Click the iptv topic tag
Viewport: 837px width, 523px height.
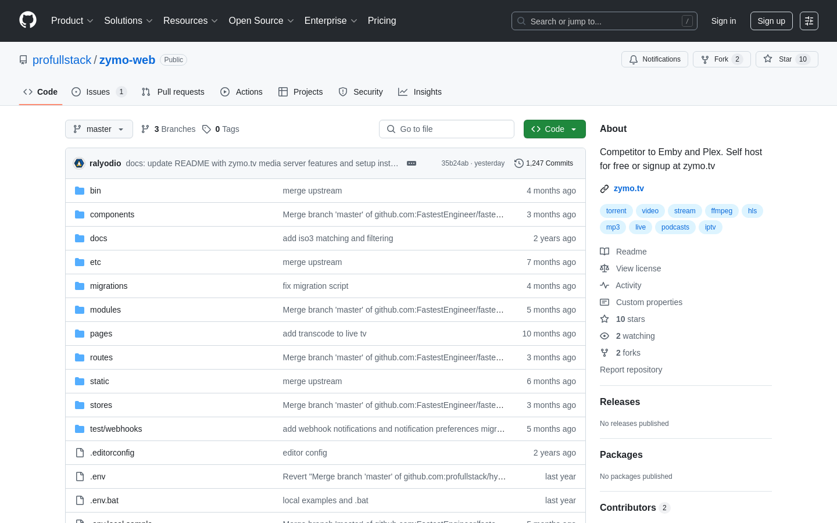click(x=710, y=227)
